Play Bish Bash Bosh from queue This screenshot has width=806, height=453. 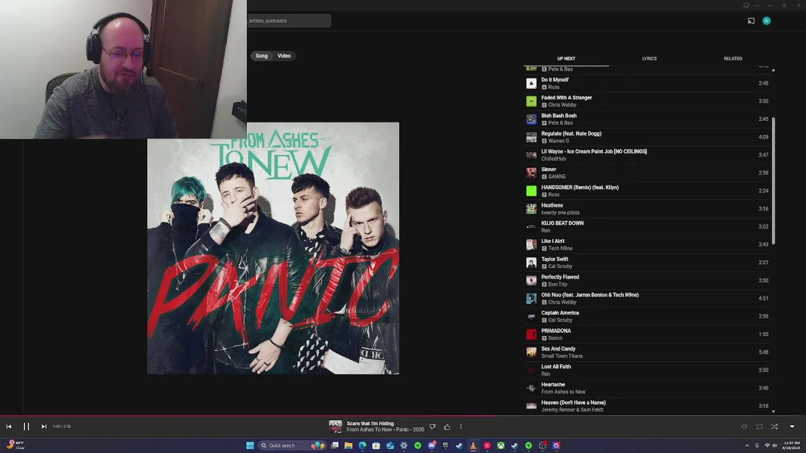coord(647,119)
